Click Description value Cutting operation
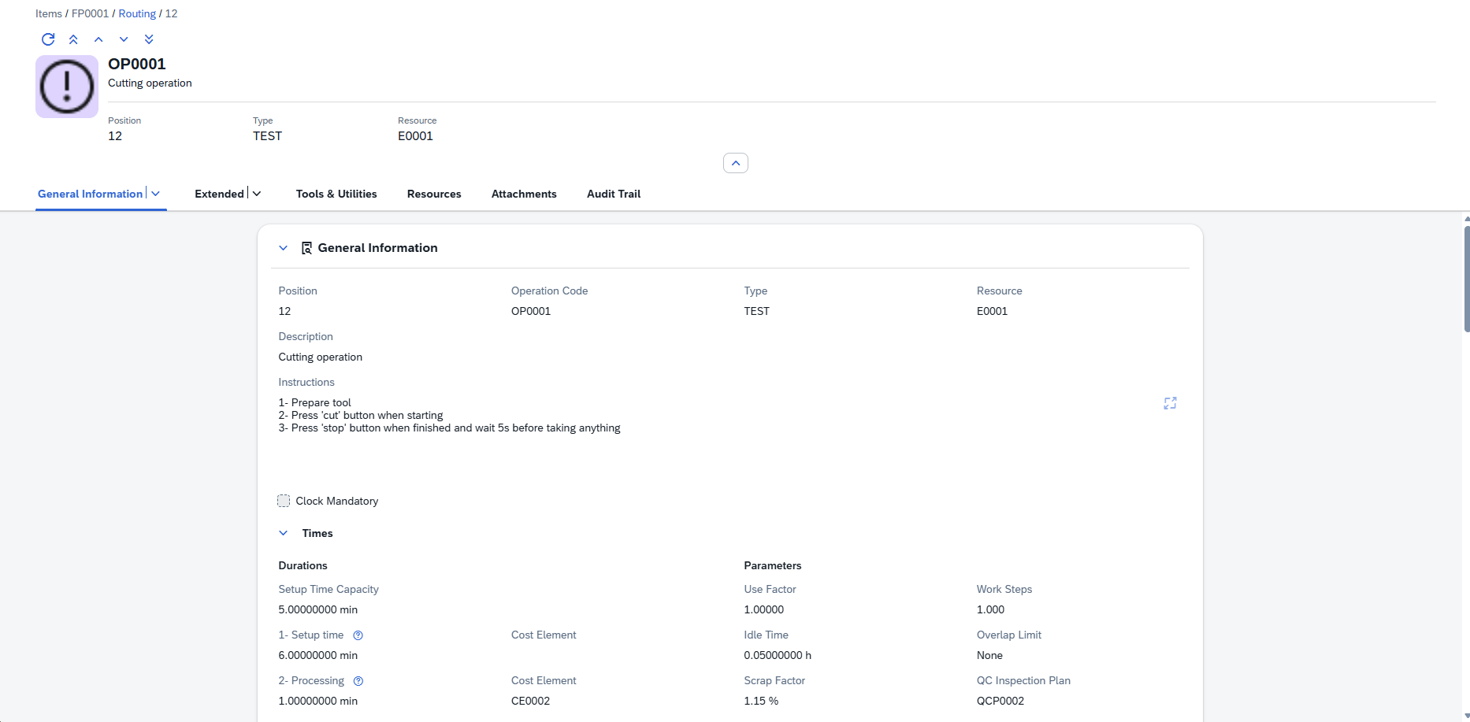Screen dimensions: 1470x722 pos(320,357)
